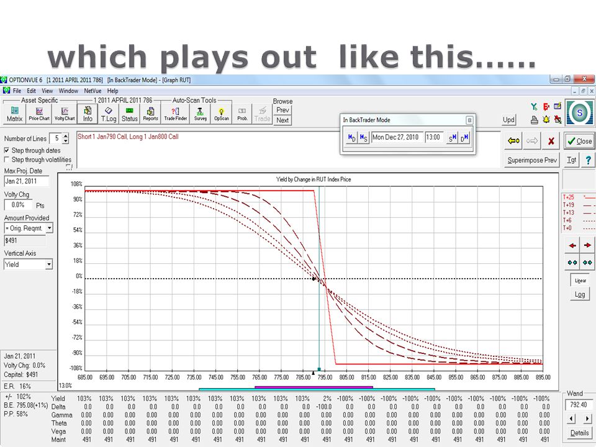The image size is (596, 447).
Task: Click the Volty Chg value field
Action: click(18, 205)
